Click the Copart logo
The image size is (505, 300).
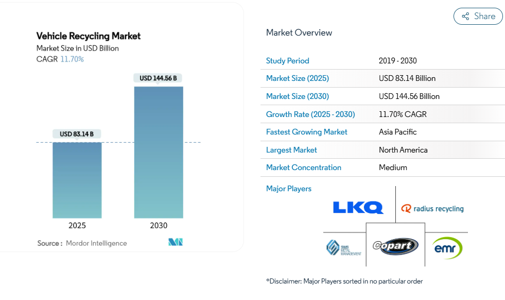395,246
